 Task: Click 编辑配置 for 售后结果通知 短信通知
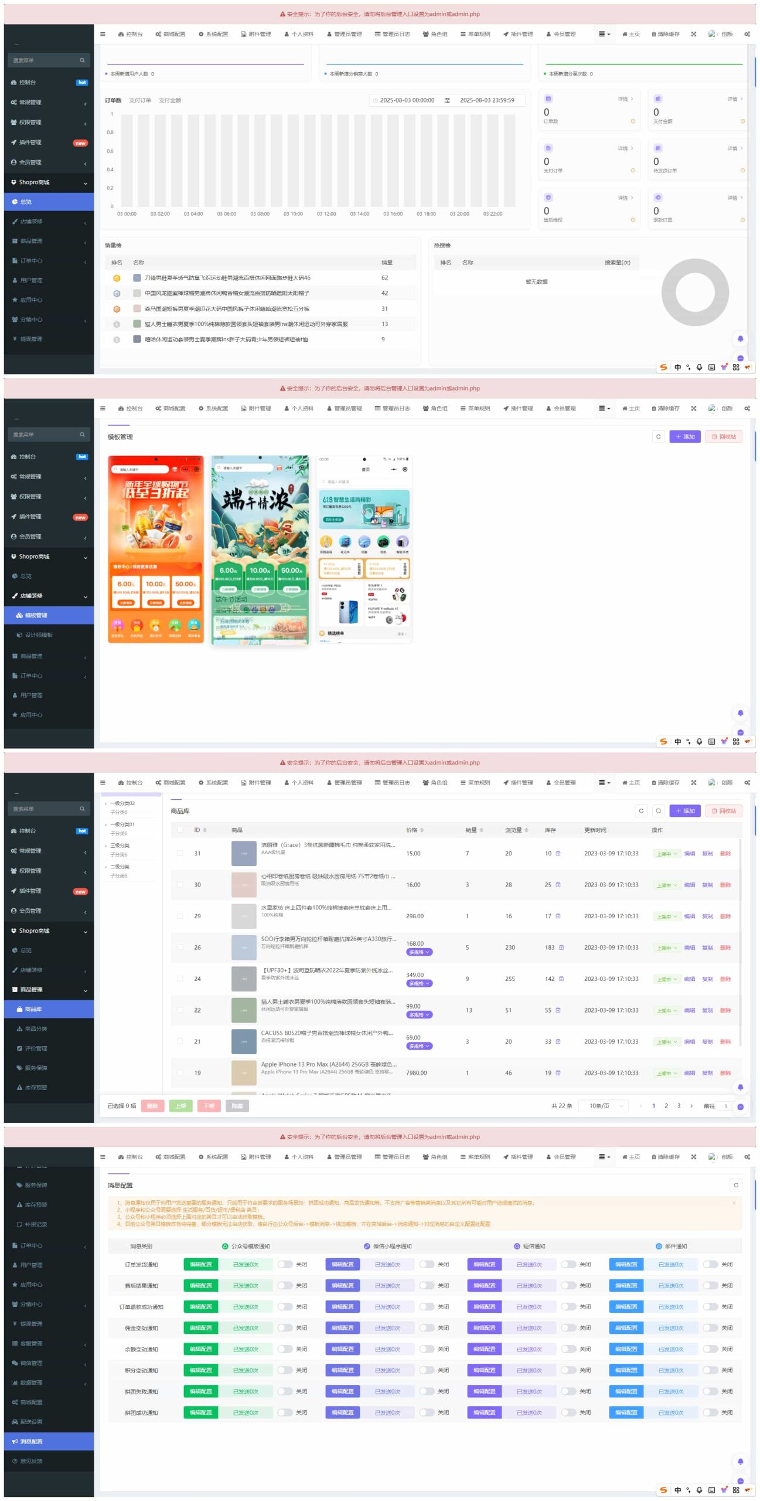[x=484, y=1285]
